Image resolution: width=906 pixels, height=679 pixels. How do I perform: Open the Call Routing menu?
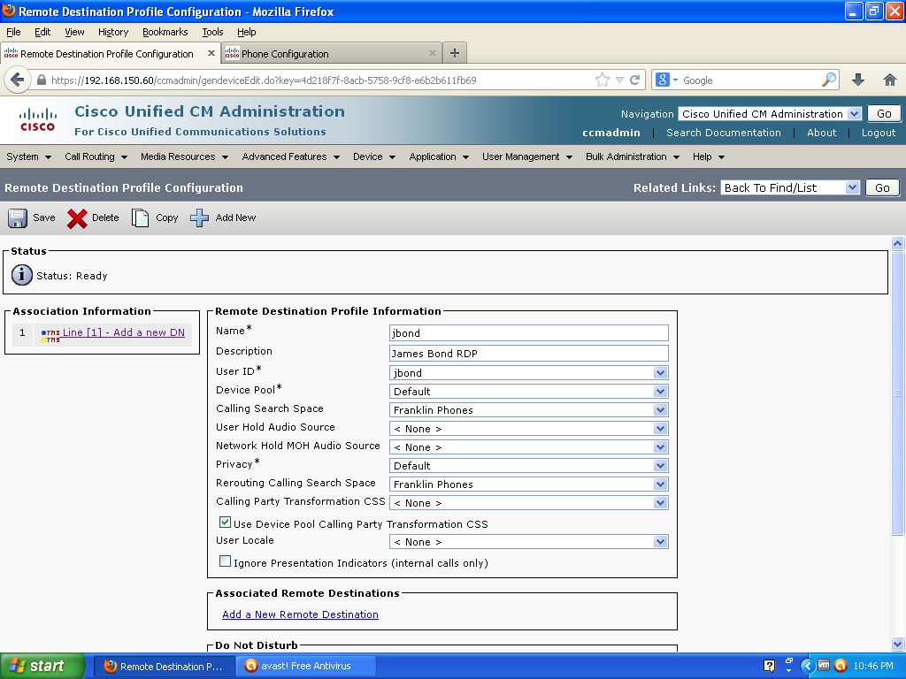point(96,156)
